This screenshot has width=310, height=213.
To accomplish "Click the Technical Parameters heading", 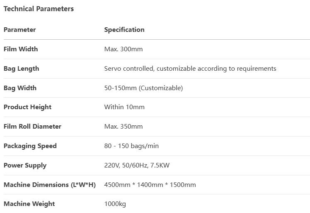I will pyautogui.click(x=39, y=9).
